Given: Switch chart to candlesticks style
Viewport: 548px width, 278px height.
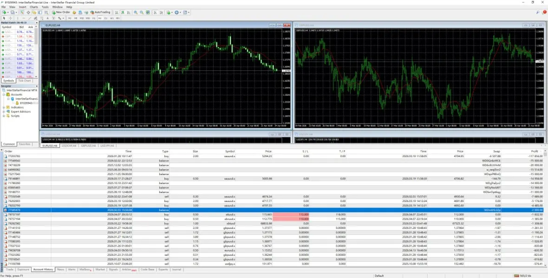Looking at the screenshot, I should pyautogui.click(x=123, y=12).
